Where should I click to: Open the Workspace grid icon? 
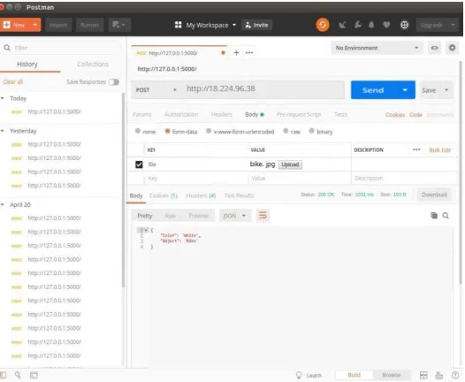tap(178, 25)
